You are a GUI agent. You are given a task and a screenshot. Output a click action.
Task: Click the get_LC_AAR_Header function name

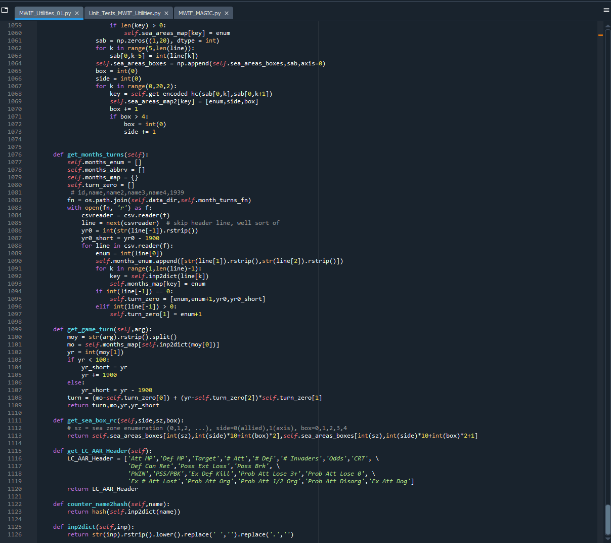click(x=97, y=451)
